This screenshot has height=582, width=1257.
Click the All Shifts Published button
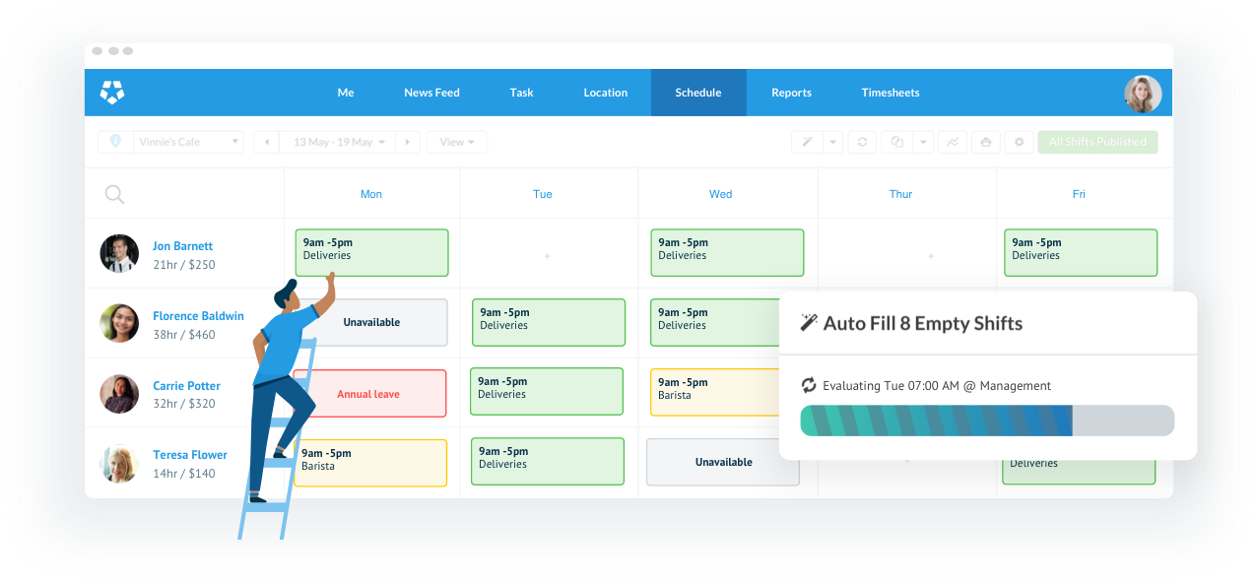tap(1097, 142)
